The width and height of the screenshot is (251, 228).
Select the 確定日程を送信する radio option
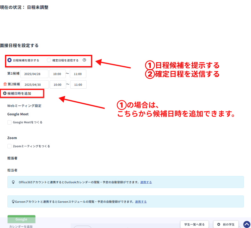(49, 60)
